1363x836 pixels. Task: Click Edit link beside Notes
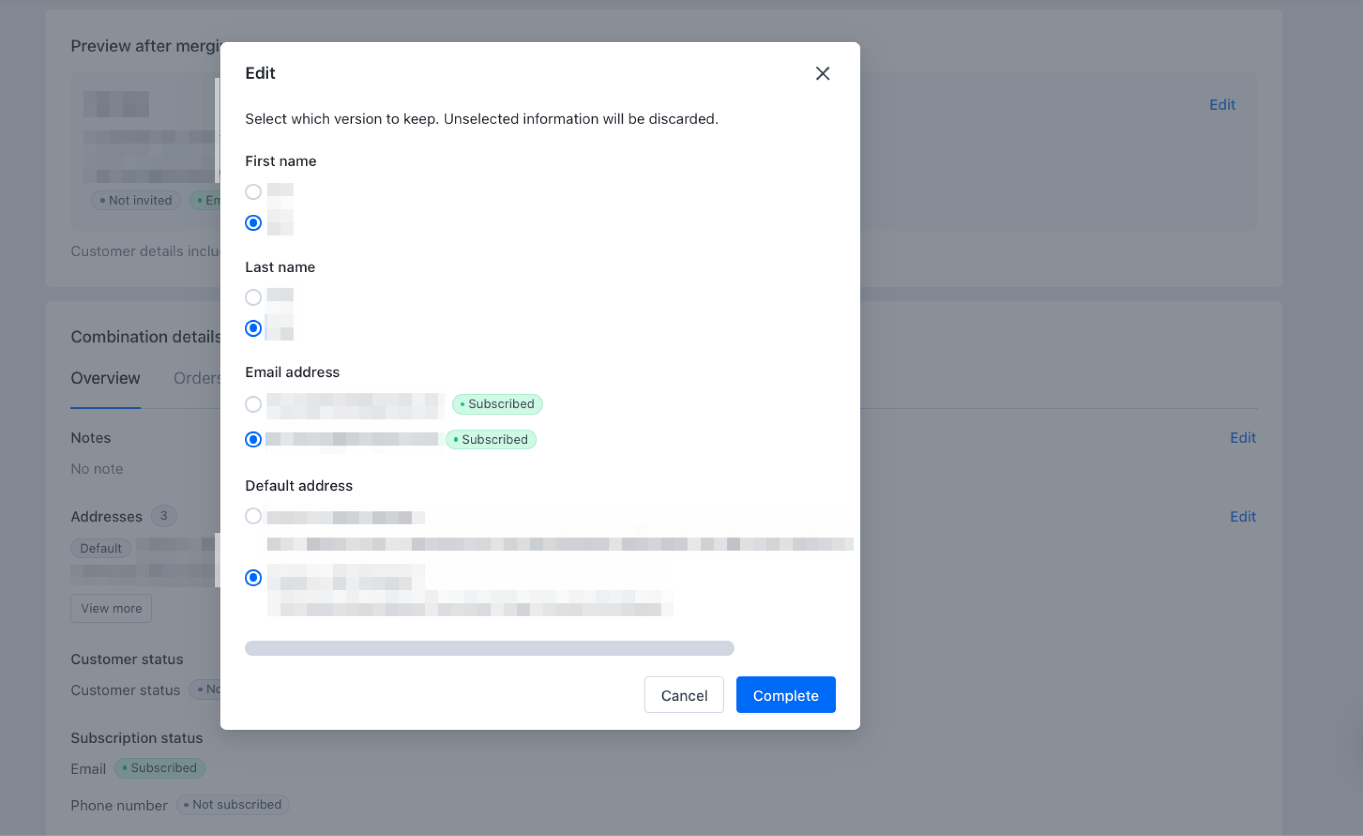pos(1242,438)
